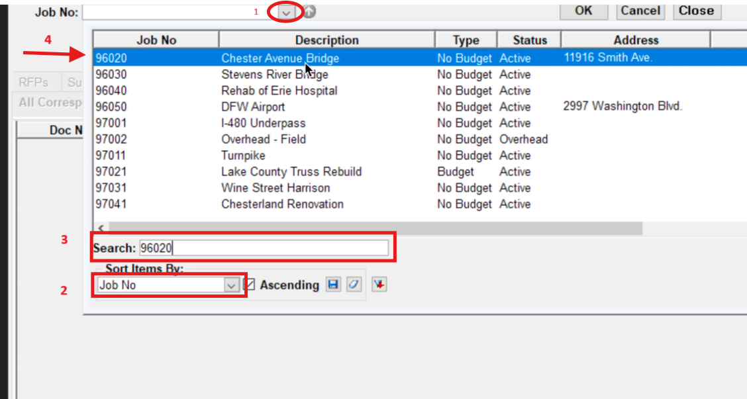The height and width of the screenshot is (399, 747).
Task: Select the Stevens River Bridge row
Action: coord(274,75)
